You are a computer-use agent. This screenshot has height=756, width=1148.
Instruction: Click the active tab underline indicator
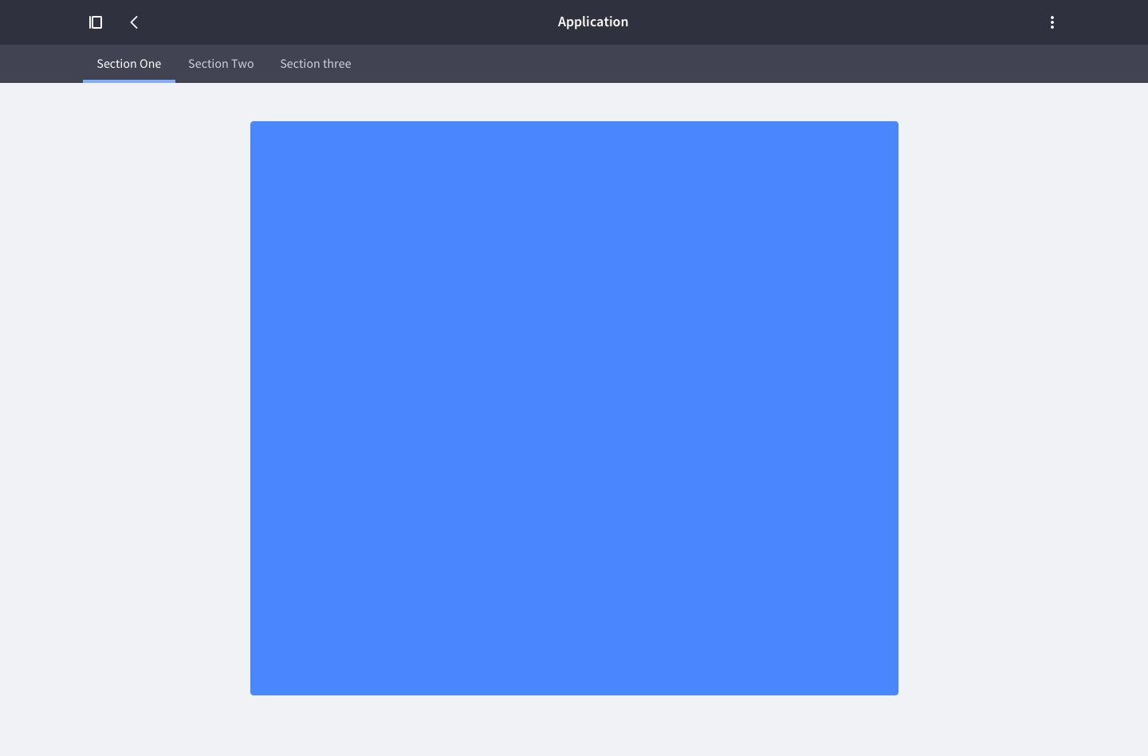click(x=128, y=80)
